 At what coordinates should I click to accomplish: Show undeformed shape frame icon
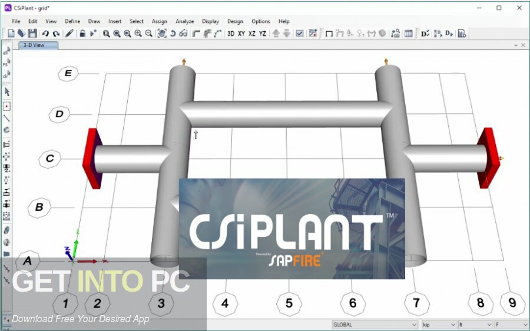coord(329,34)
